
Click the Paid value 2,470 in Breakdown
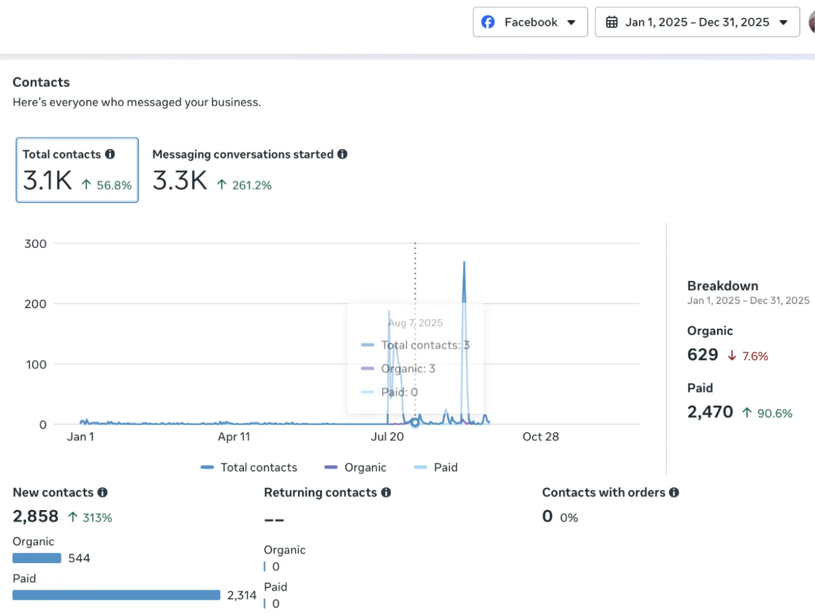[710, 412]
